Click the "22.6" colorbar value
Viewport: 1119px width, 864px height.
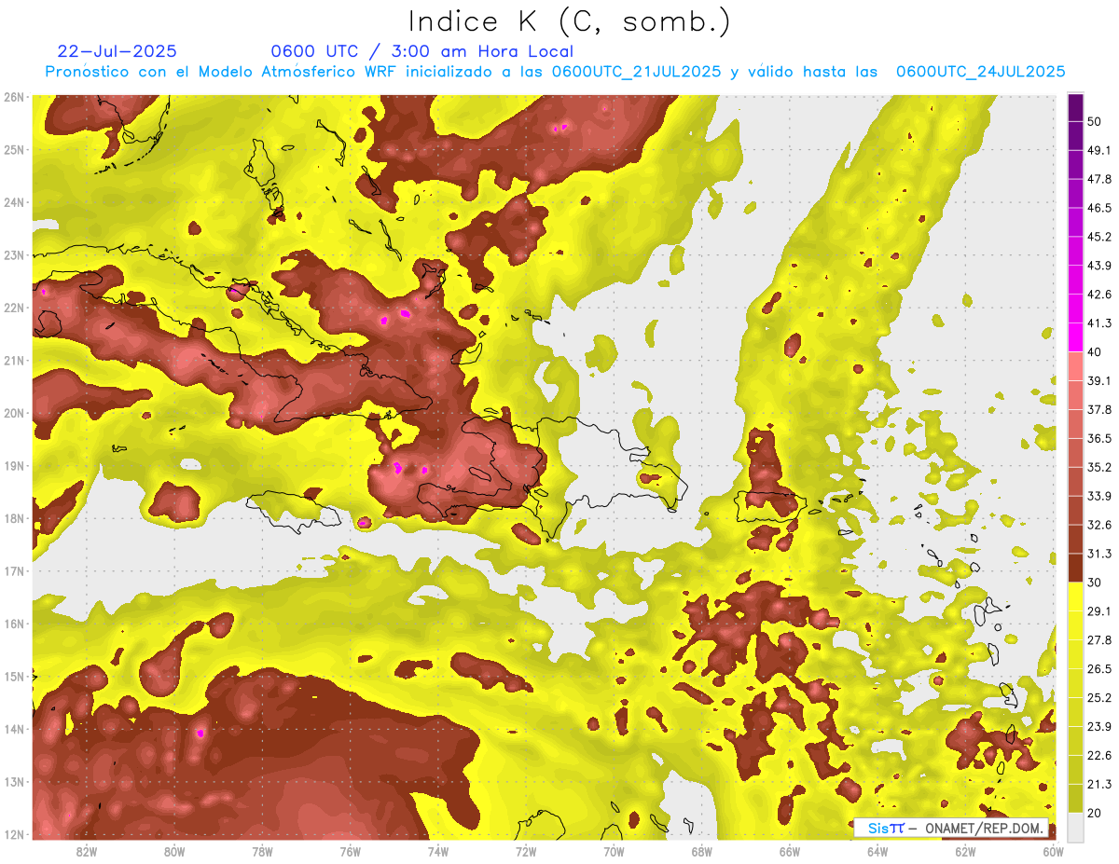tap(1099, 755)
